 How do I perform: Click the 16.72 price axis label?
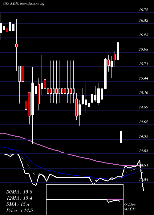[144, 10]
